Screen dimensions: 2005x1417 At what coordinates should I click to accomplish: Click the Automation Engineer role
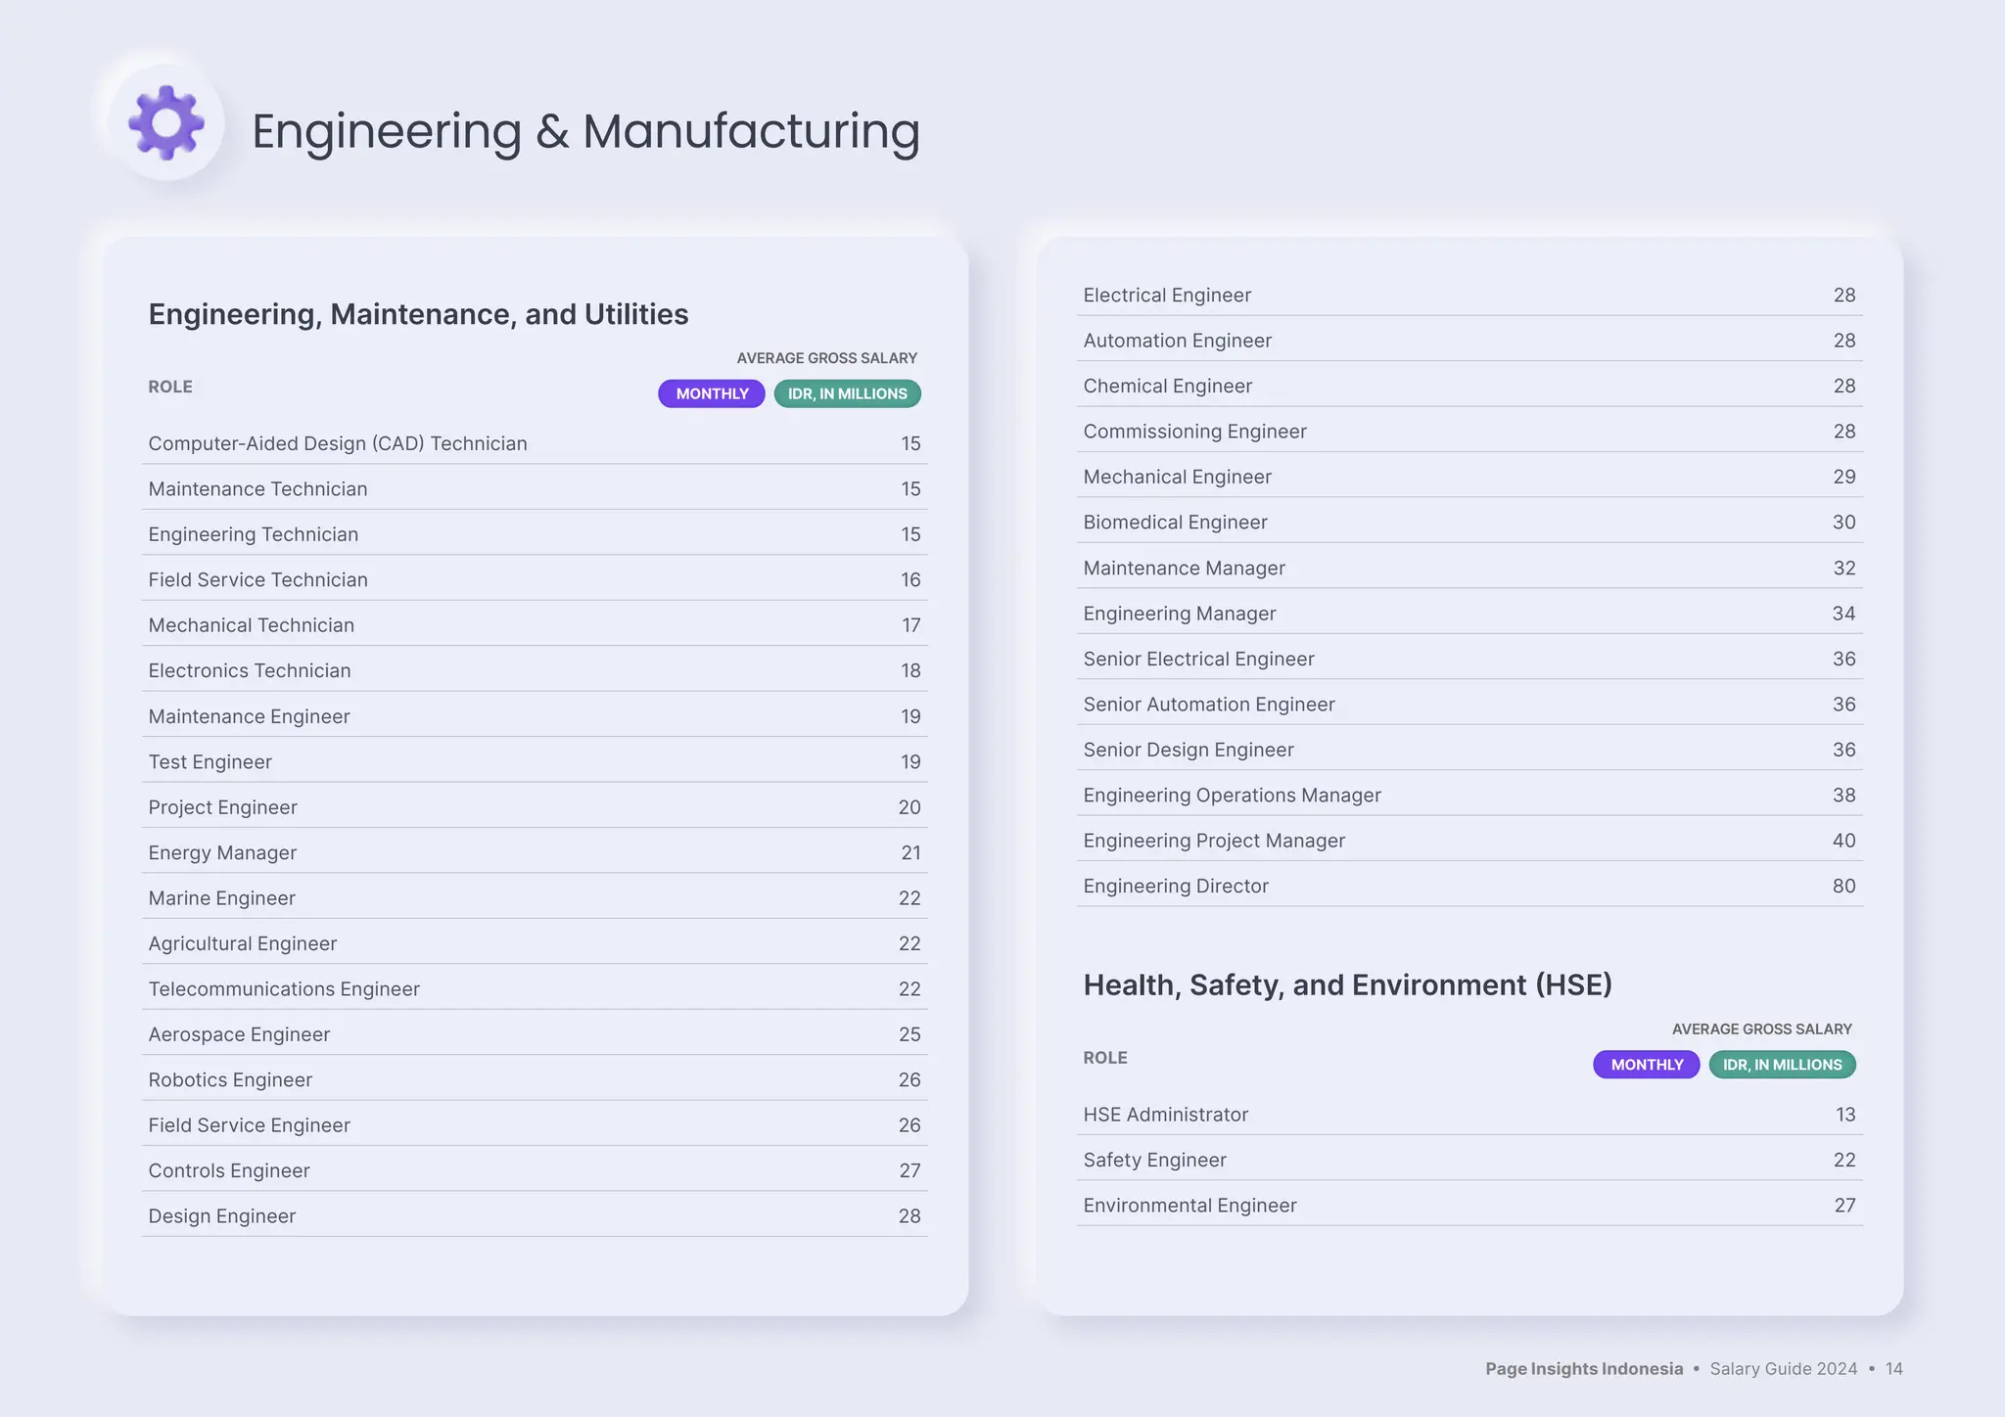click(x=1178, y=341)
